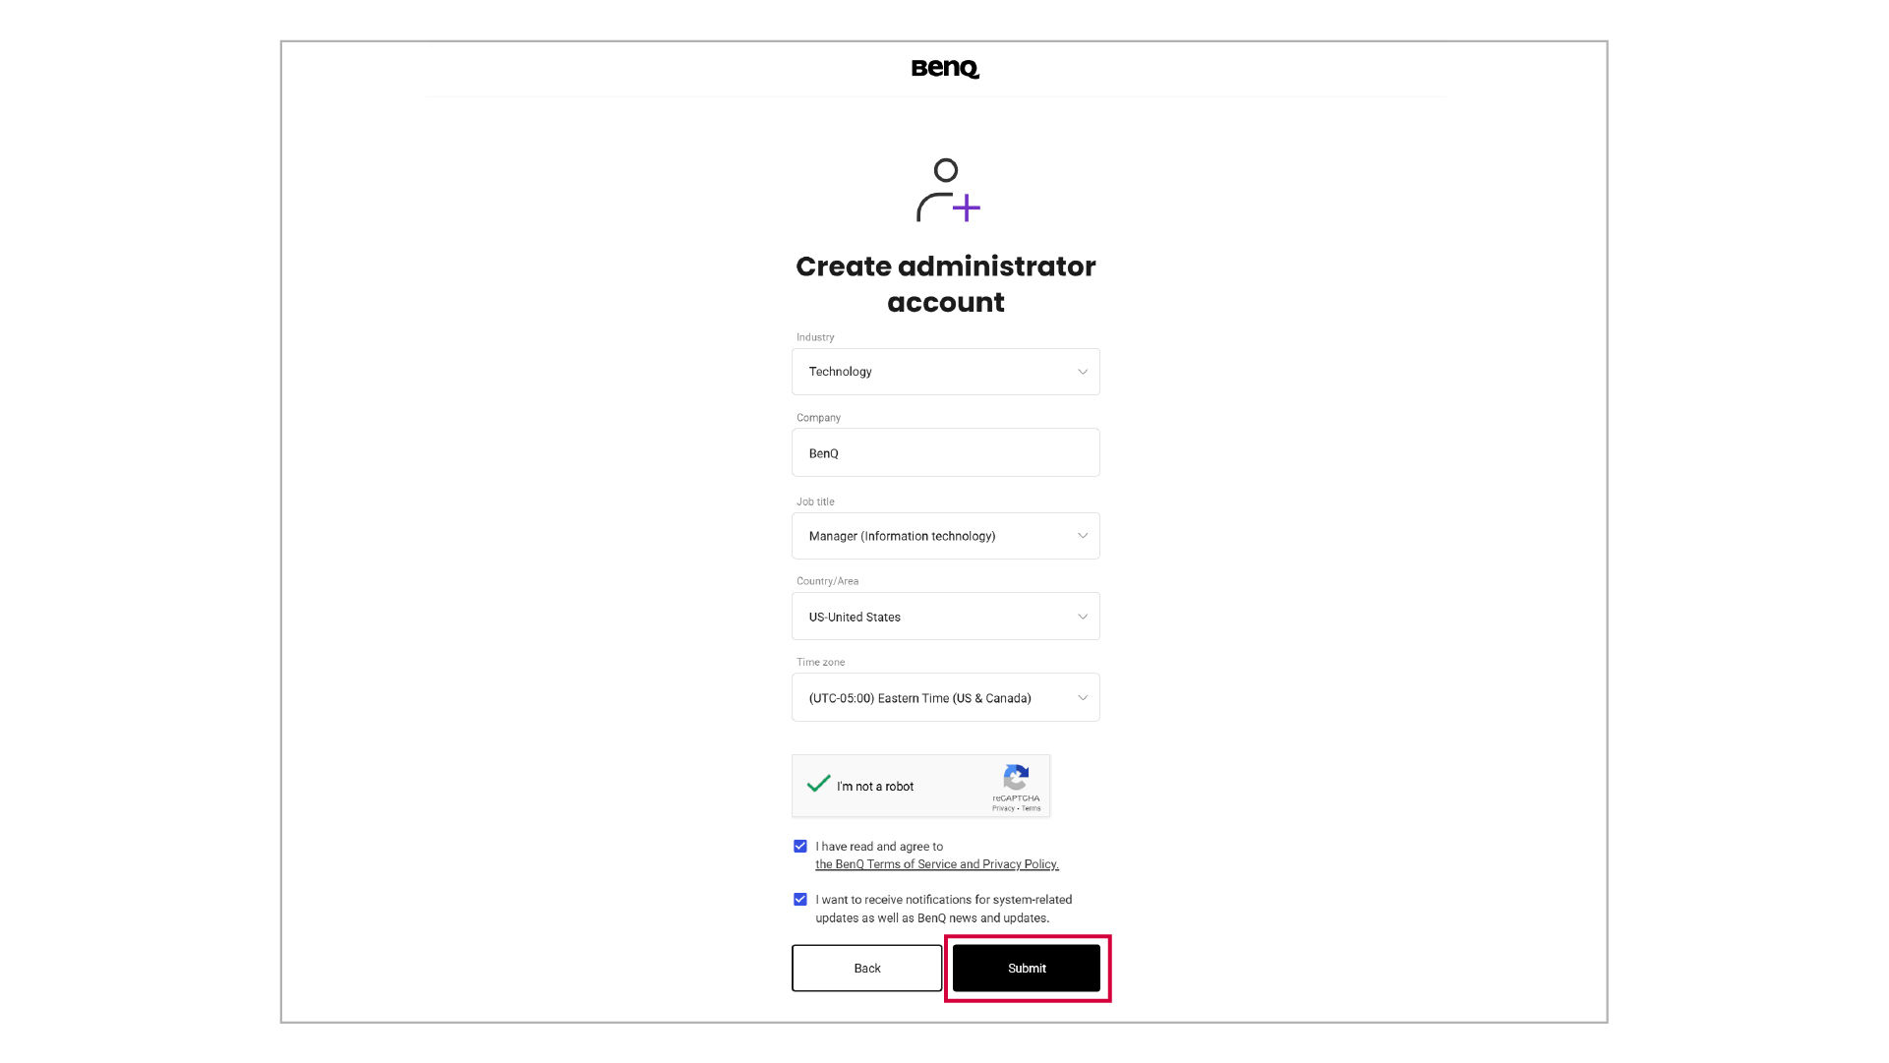Click the chevron arrow in the Job title field
This screenshot has height=1063, width=1889.
pyautogui.click(x=1083, y=536)
